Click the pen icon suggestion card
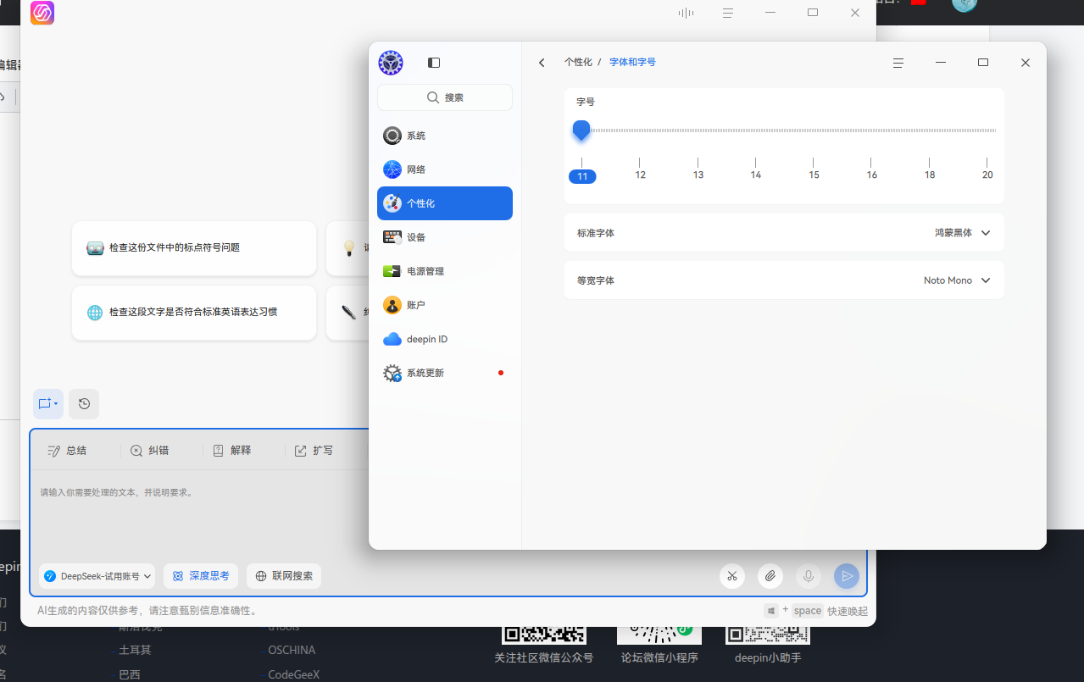 (347, 313)
